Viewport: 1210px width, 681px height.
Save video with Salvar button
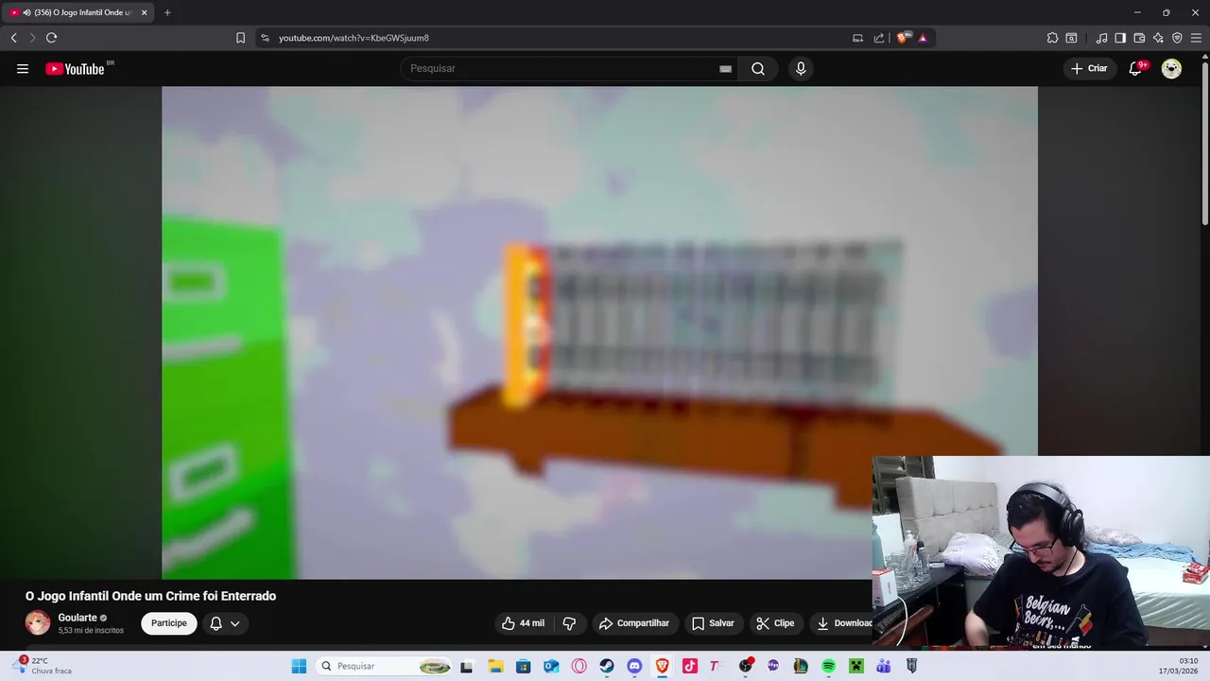point(714,623)
